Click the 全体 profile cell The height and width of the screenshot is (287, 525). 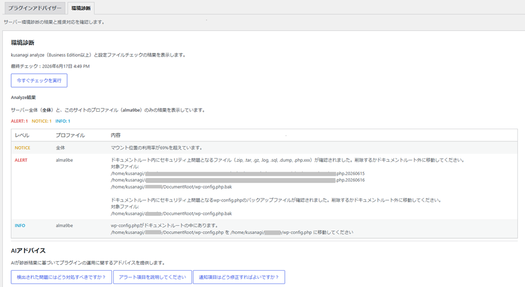60,148
